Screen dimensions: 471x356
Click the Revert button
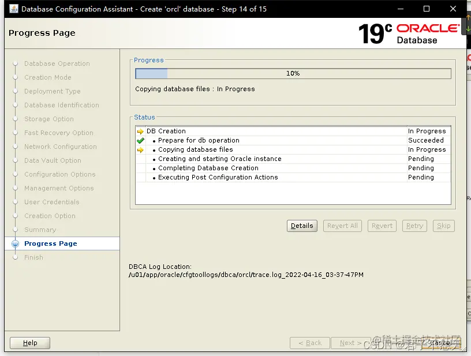pos(382,226)
